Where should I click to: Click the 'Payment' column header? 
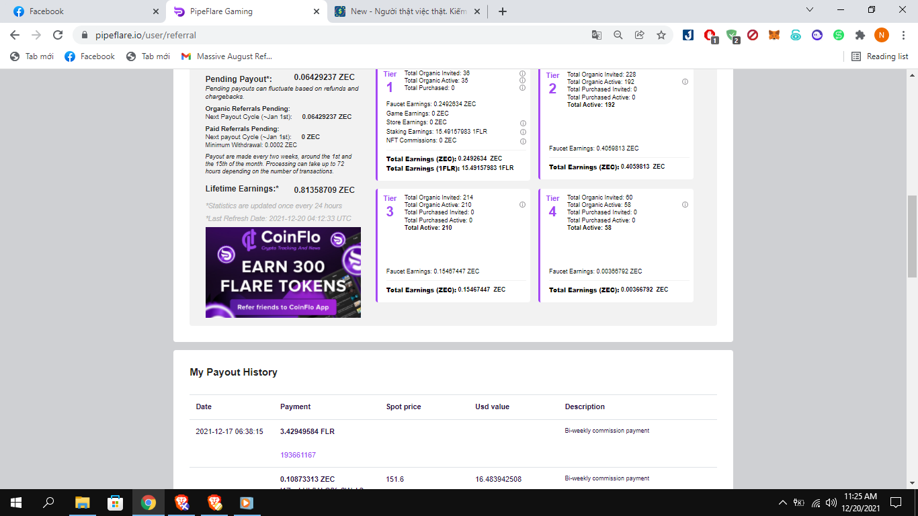point(296,406)
